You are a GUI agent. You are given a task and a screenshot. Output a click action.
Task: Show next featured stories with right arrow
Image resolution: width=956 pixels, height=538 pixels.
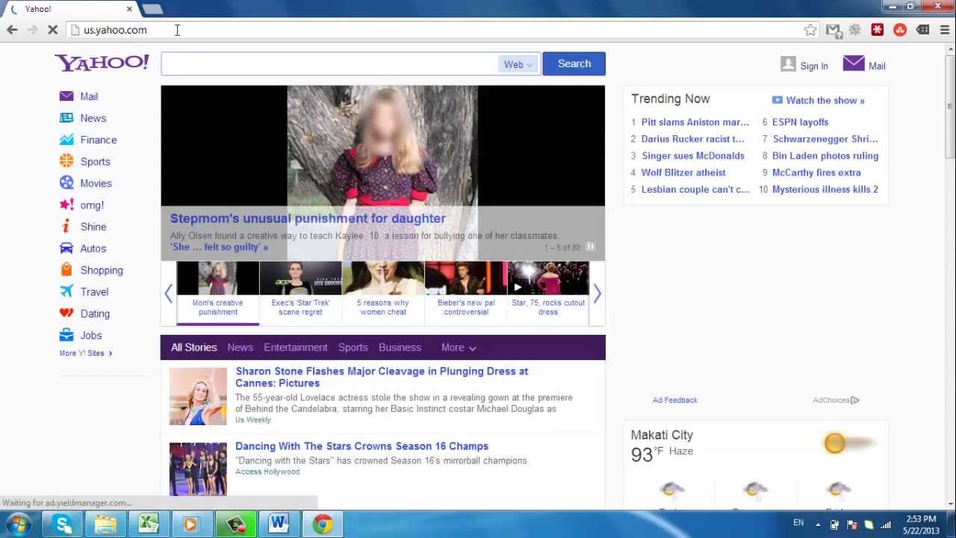click(x=597, y=293)
